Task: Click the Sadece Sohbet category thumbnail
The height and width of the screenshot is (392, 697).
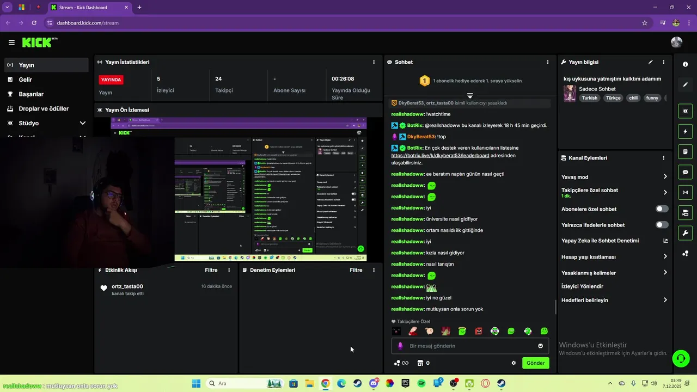Action: [x=570, y=93]
